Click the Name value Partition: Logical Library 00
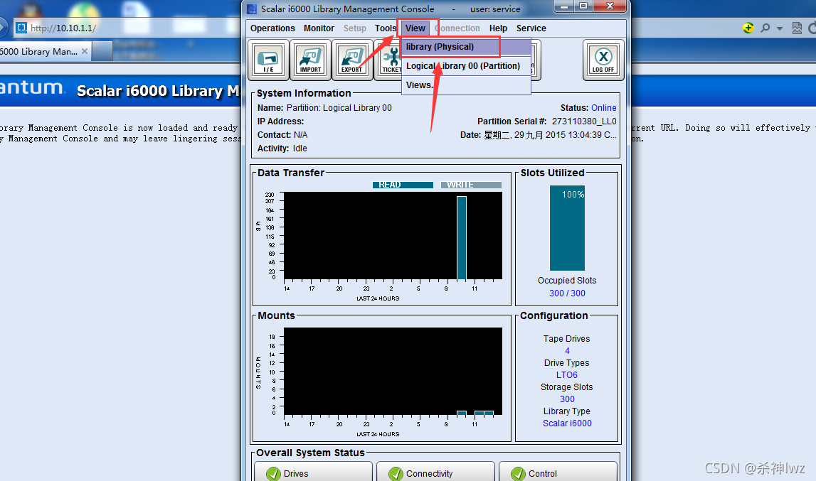816x481 pixels. 339,108
